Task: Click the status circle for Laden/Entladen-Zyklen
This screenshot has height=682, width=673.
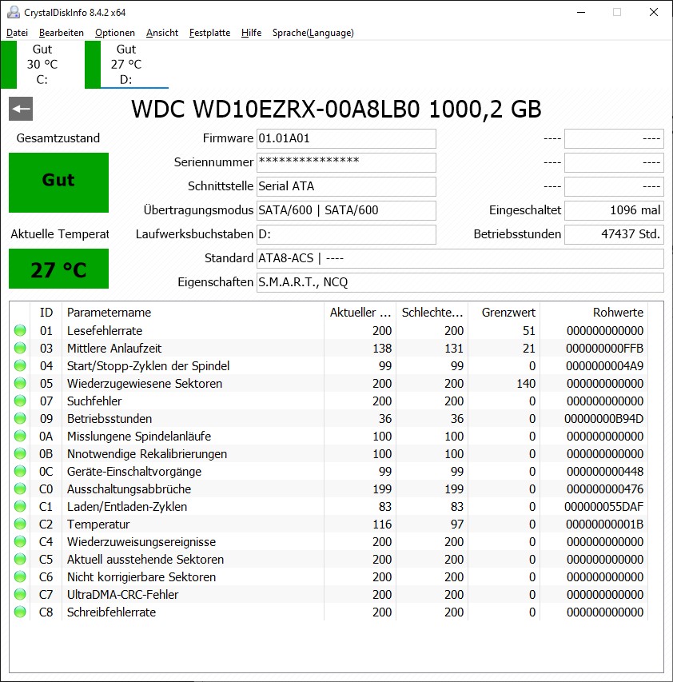Action: click(x=20, y=507)
